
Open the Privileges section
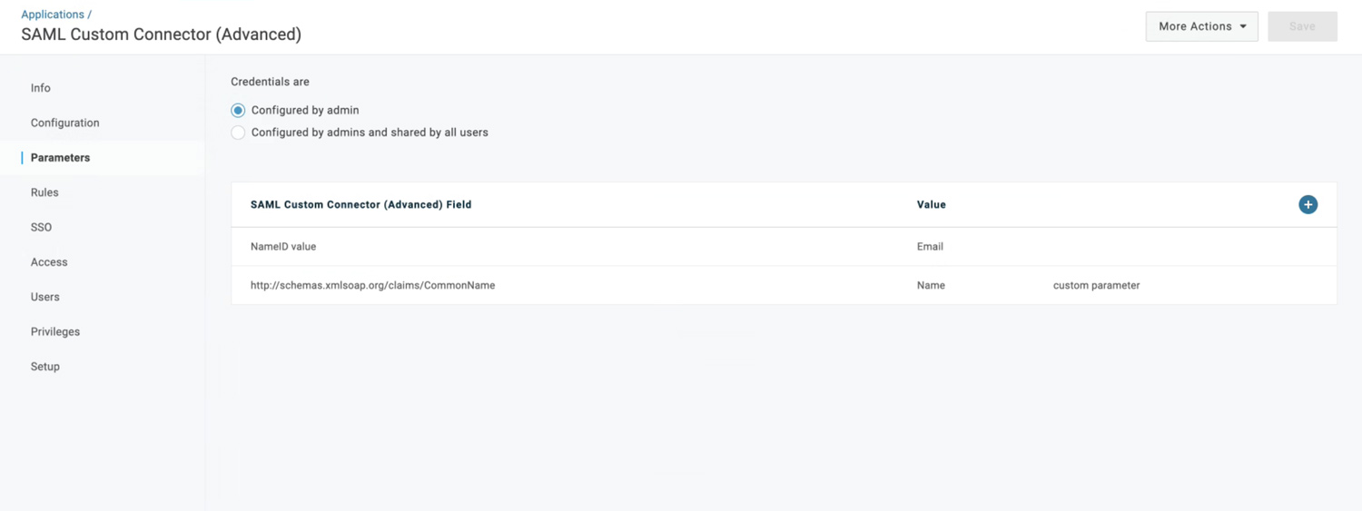pyautogui.click(x=55, y=331)
